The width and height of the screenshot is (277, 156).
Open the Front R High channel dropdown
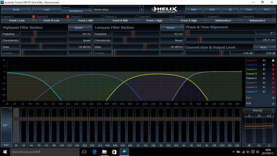click(x=190, y=20)
